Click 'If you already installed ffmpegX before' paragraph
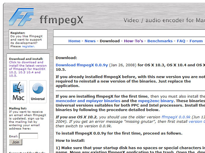The height and width of the screenshot is (153, 205). [x=131, y=81]
